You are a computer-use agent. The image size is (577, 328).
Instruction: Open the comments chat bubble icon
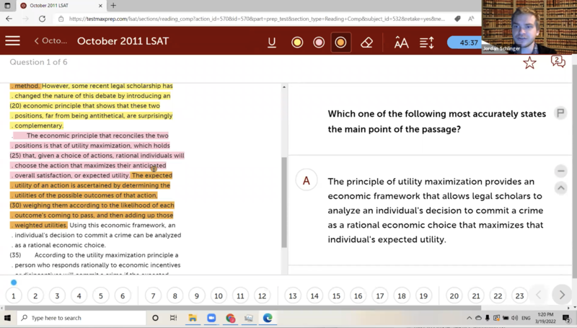(558, 62)
